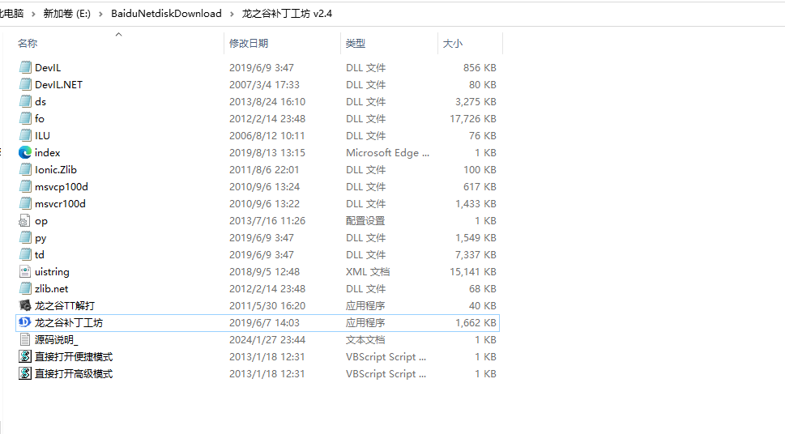Click the type cell 配置设置
This screenshot has width=785, height=434.
tap(365, 221)
